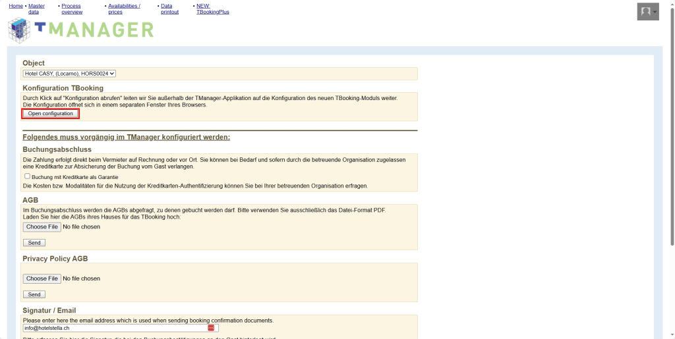This screenshot has width=675, height=339.
Task: Go to Home in top navigation
Action: (x=16, y=6)
